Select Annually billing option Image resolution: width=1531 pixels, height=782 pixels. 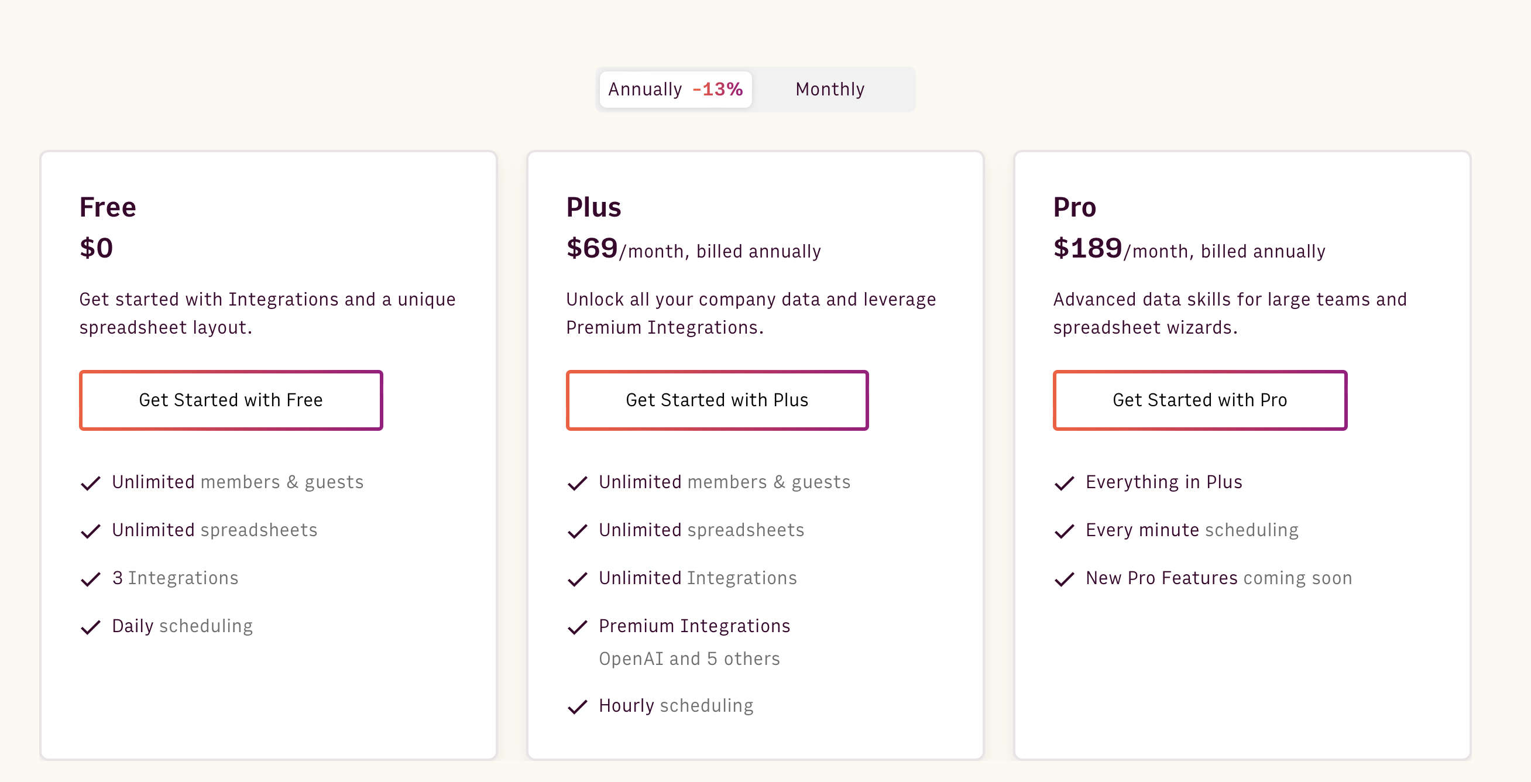[646, 90]
